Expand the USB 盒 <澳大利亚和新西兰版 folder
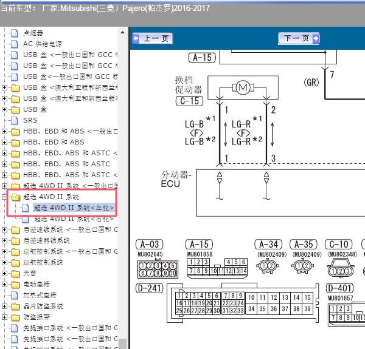365x349 pixels. pos(4,99)
